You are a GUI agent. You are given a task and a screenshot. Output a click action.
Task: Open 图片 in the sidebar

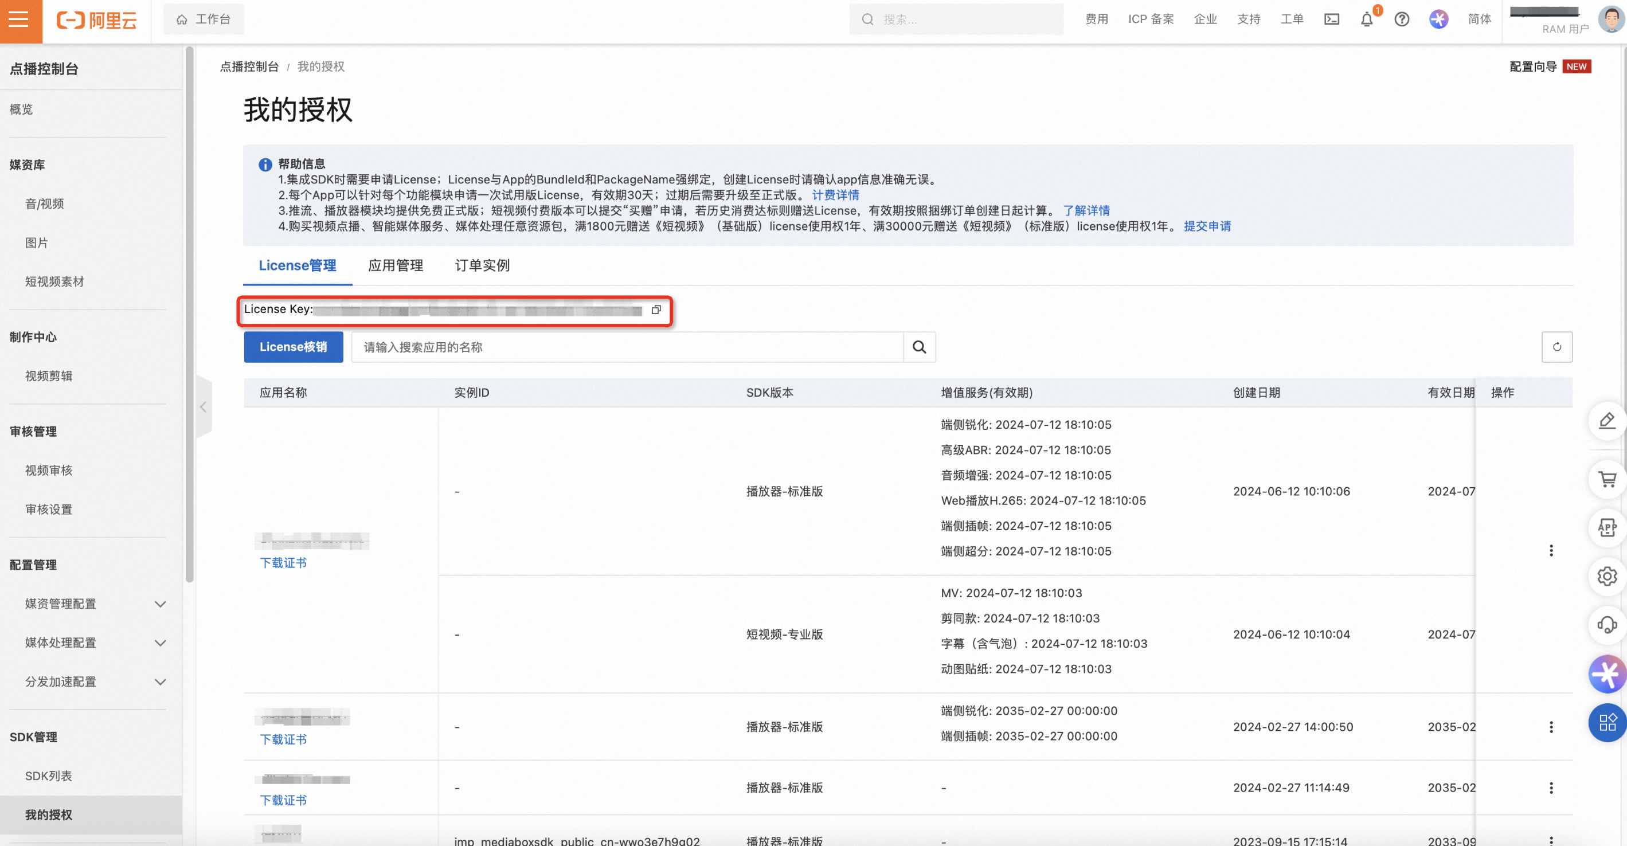pos(37,243)
